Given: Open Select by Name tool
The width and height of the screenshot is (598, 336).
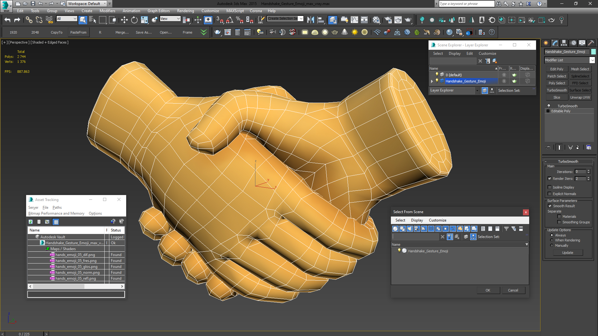Looking at the screenshot, I should (x=93, y=20).
